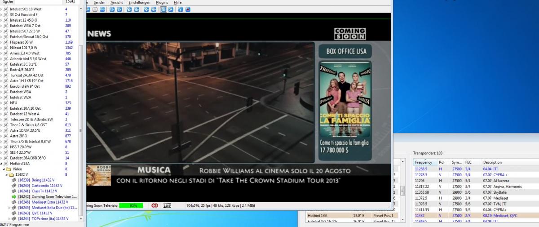Select the 11432 V transponder row
539x227 pixels.
click(x=449, y=216)
